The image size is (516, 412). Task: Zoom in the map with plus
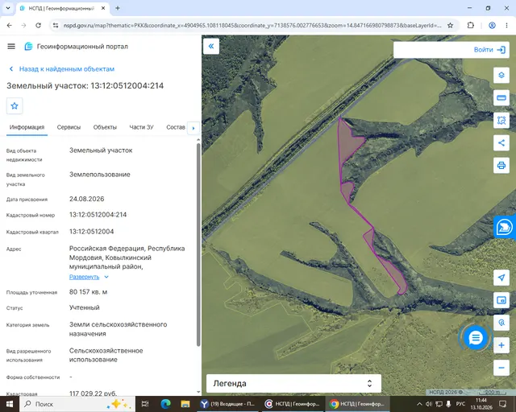coord(501,345)
